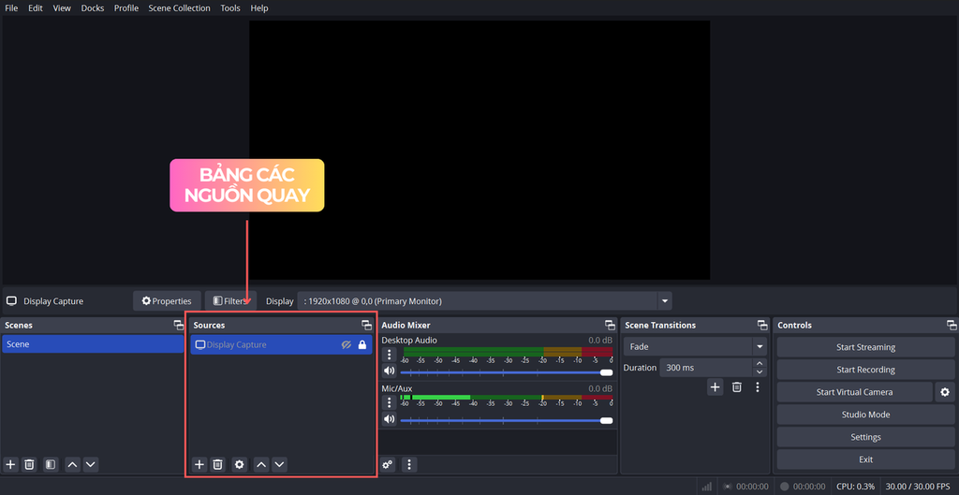Open source properties gear in Sources panel

[x=240, y=464]
